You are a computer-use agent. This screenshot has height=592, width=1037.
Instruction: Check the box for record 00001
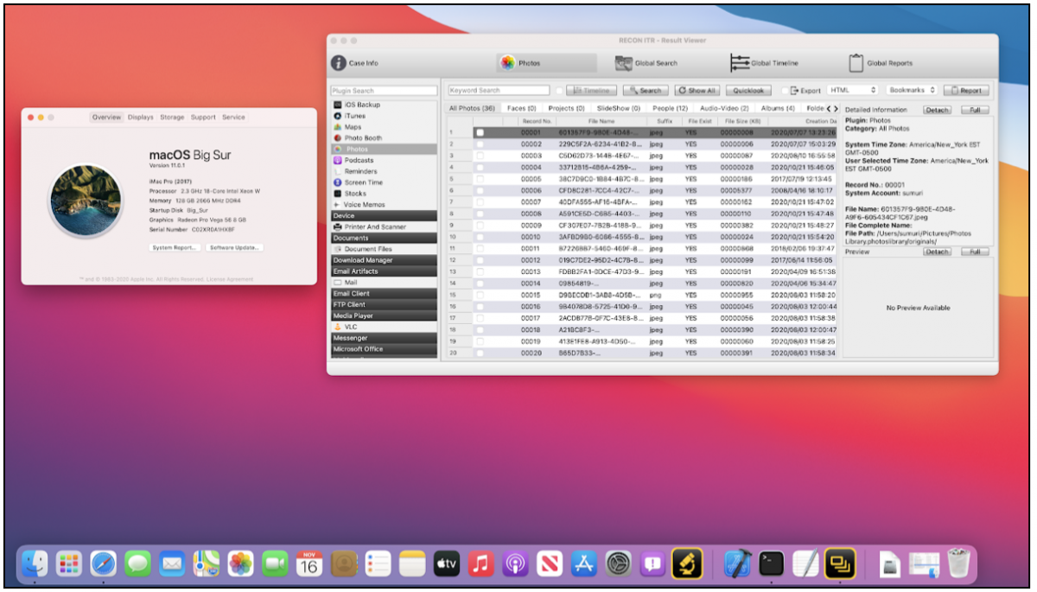(480, 132)
